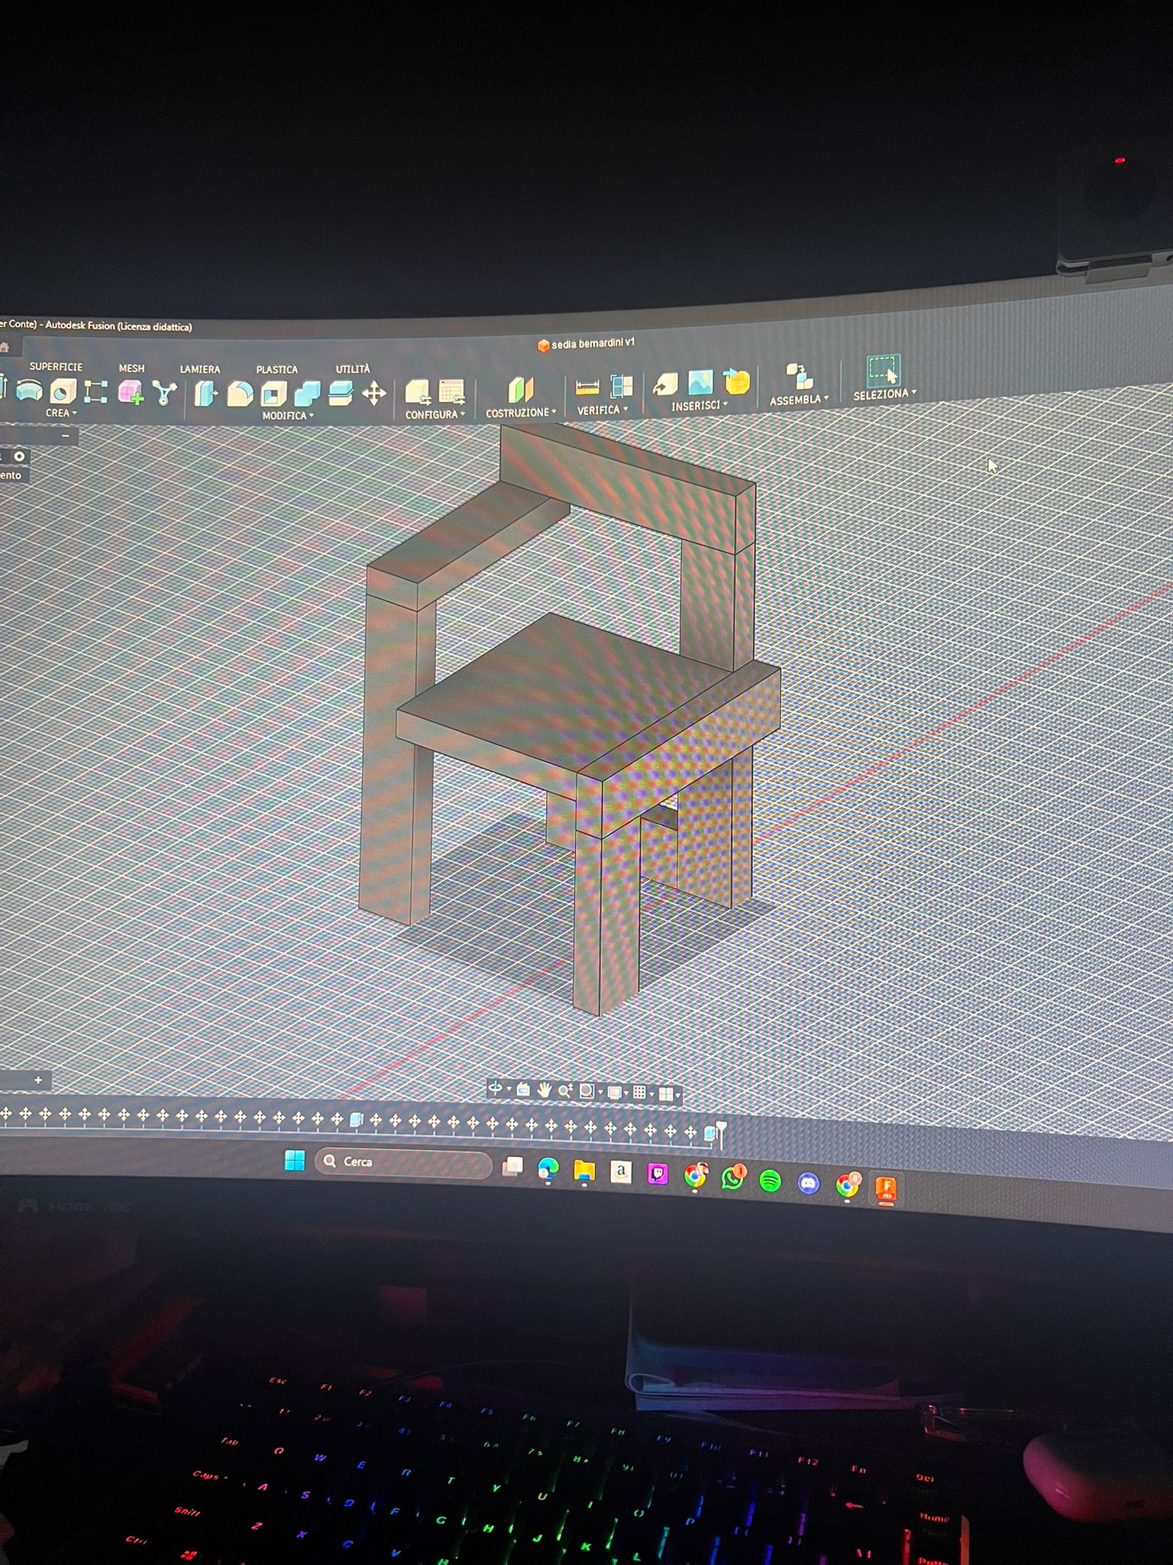Select the Insert Image icon
This screenshot has height=1565, width=1173.
tap(700, 383)
